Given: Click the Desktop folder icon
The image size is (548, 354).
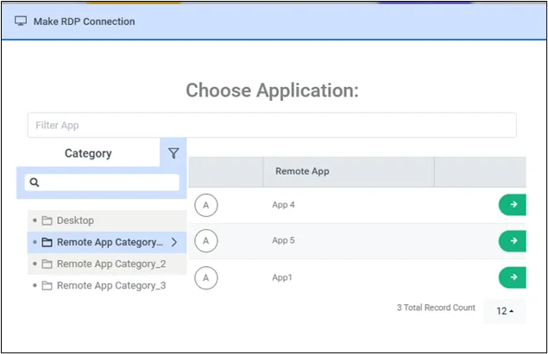Looking at the screenshot, I should pyautogui.click(x=47, y=220).
